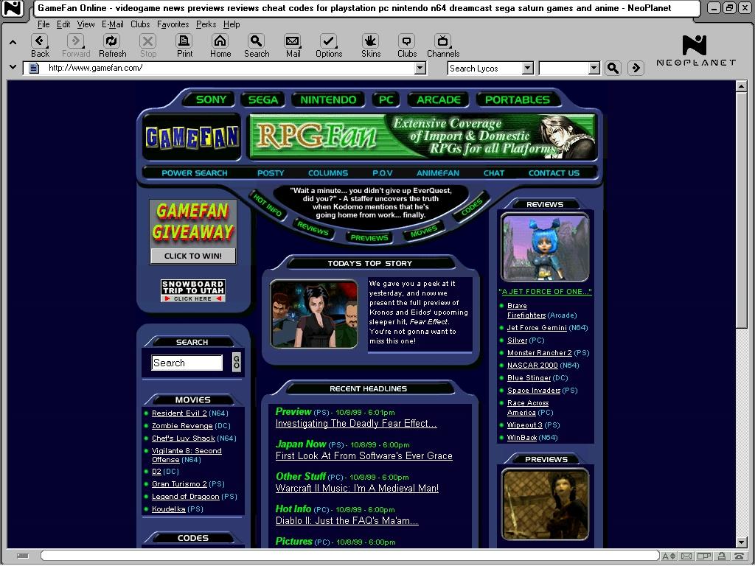755x566 pixels.
Task: Open Warcraft II Music headline link
Action: 357,488
